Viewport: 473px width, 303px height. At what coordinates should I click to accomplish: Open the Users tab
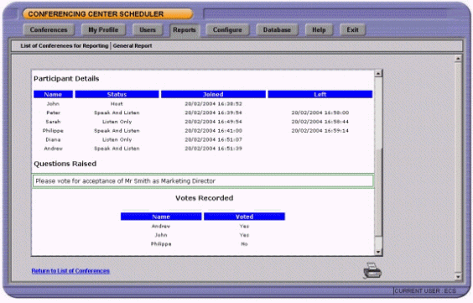[148, 30]
